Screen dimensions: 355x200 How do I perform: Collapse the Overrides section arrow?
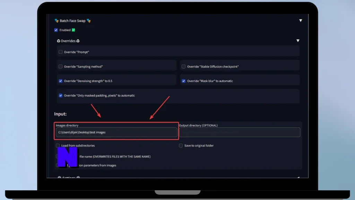[298, 41]
